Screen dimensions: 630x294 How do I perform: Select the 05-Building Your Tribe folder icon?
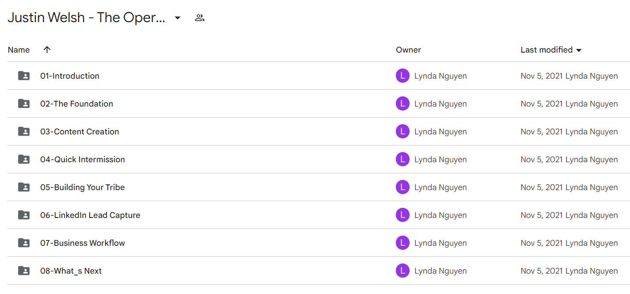tap(24, 187)
